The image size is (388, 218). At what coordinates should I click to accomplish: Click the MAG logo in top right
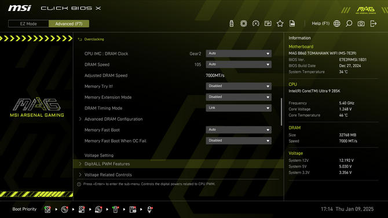366,10
